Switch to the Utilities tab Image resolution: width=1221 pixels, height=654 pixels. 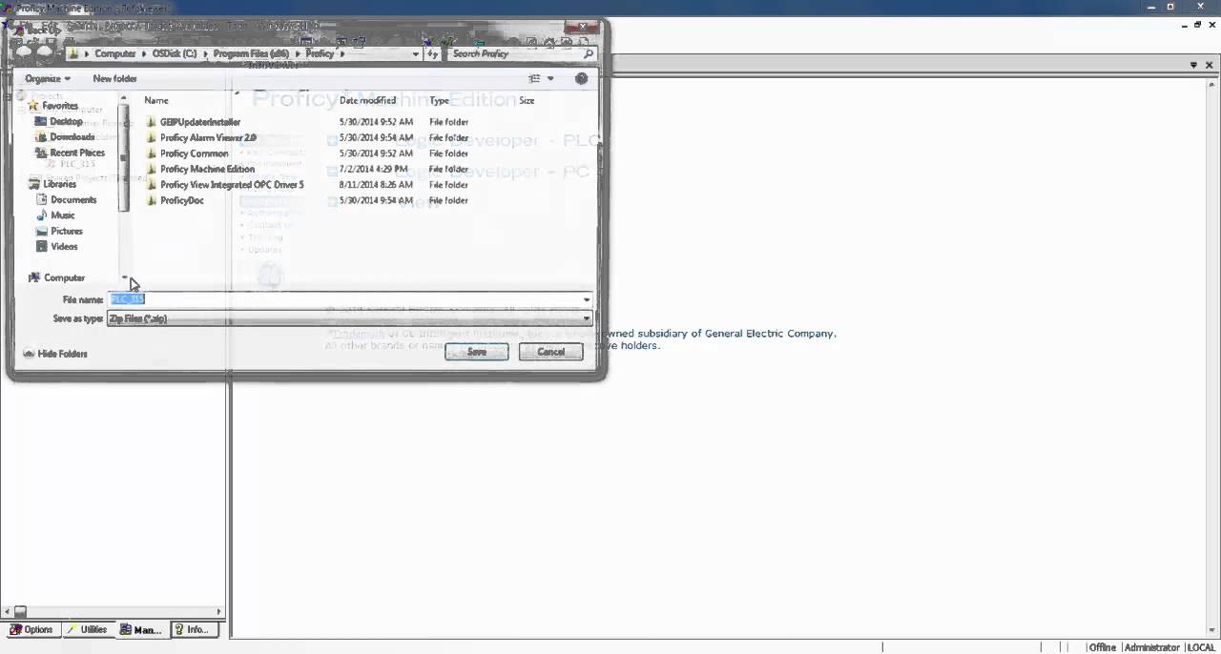(87, 629)
